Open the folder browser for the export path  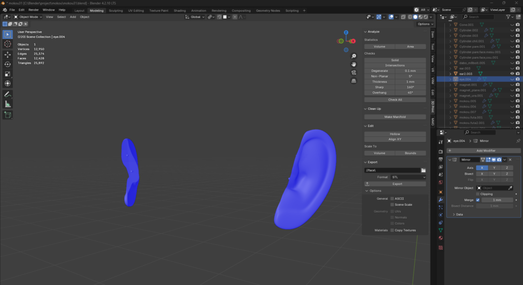point(423,170)
